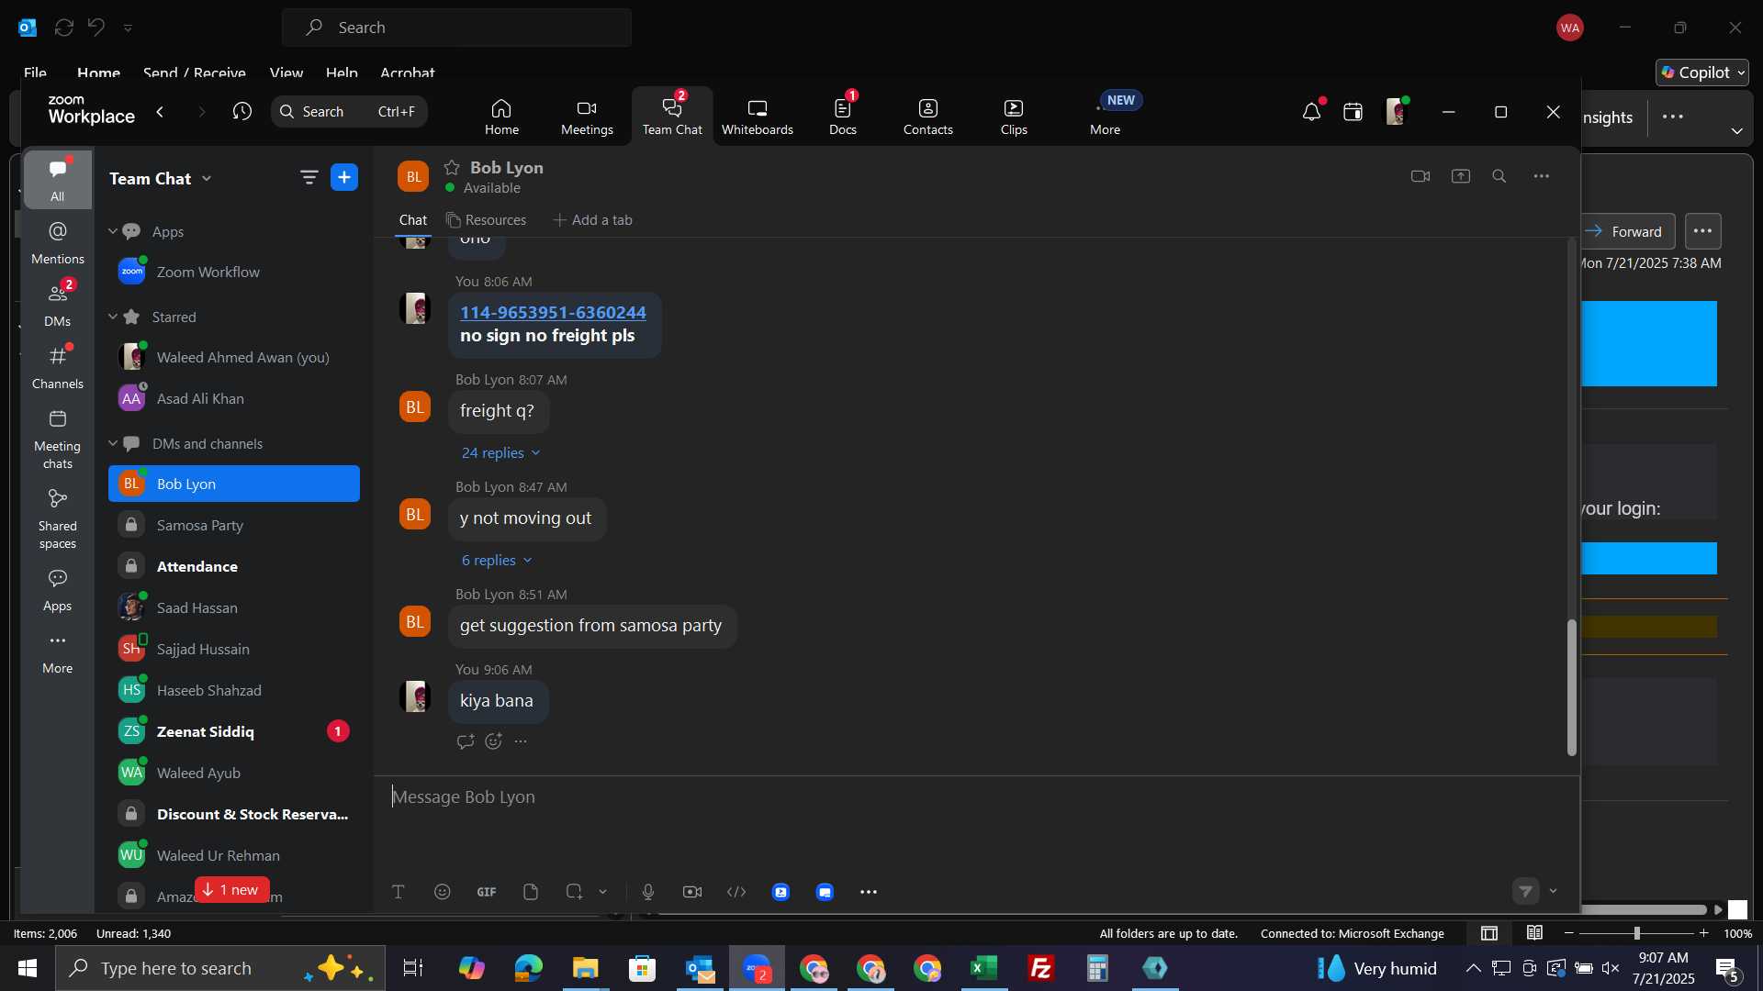Expand screenshot options dropdown arrow
The height and width of the screenshot is (991, 1763).
(x=603, y=892)
